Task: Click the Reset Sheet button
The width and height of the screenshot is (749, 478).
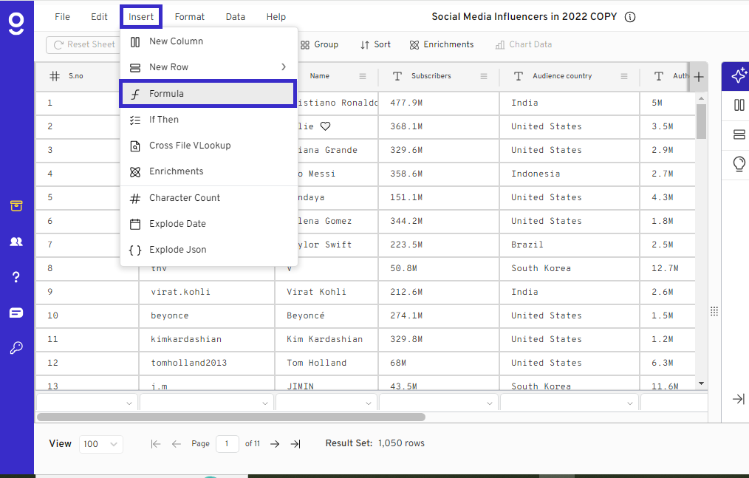Action: tap(83, 44)
